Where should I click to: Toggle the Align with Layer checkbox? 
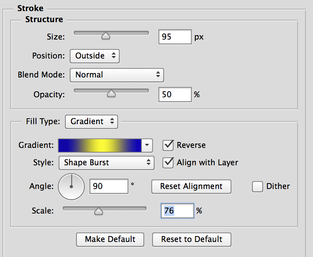click(168, 163)
